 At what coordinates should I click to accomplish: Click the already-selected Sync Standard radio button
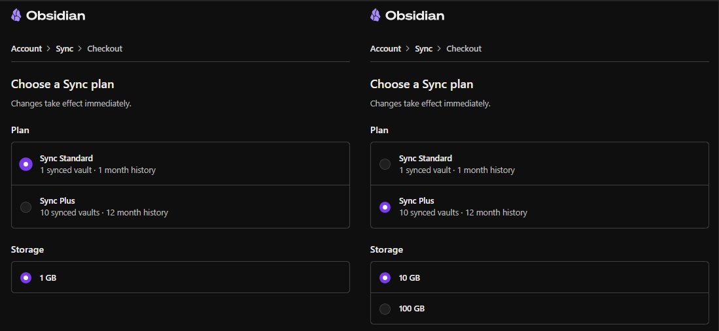pos(26,164)
